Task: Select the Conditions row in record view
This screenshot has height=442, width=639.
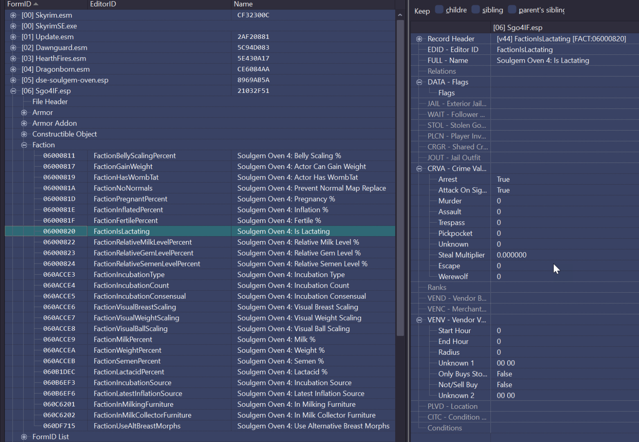Action: [525, 428]
